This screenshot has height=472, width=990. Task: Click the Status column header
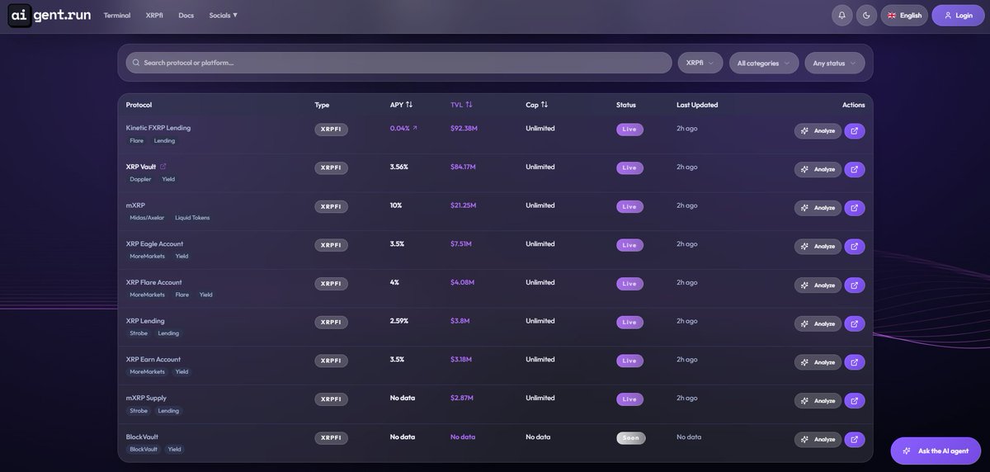626,105
